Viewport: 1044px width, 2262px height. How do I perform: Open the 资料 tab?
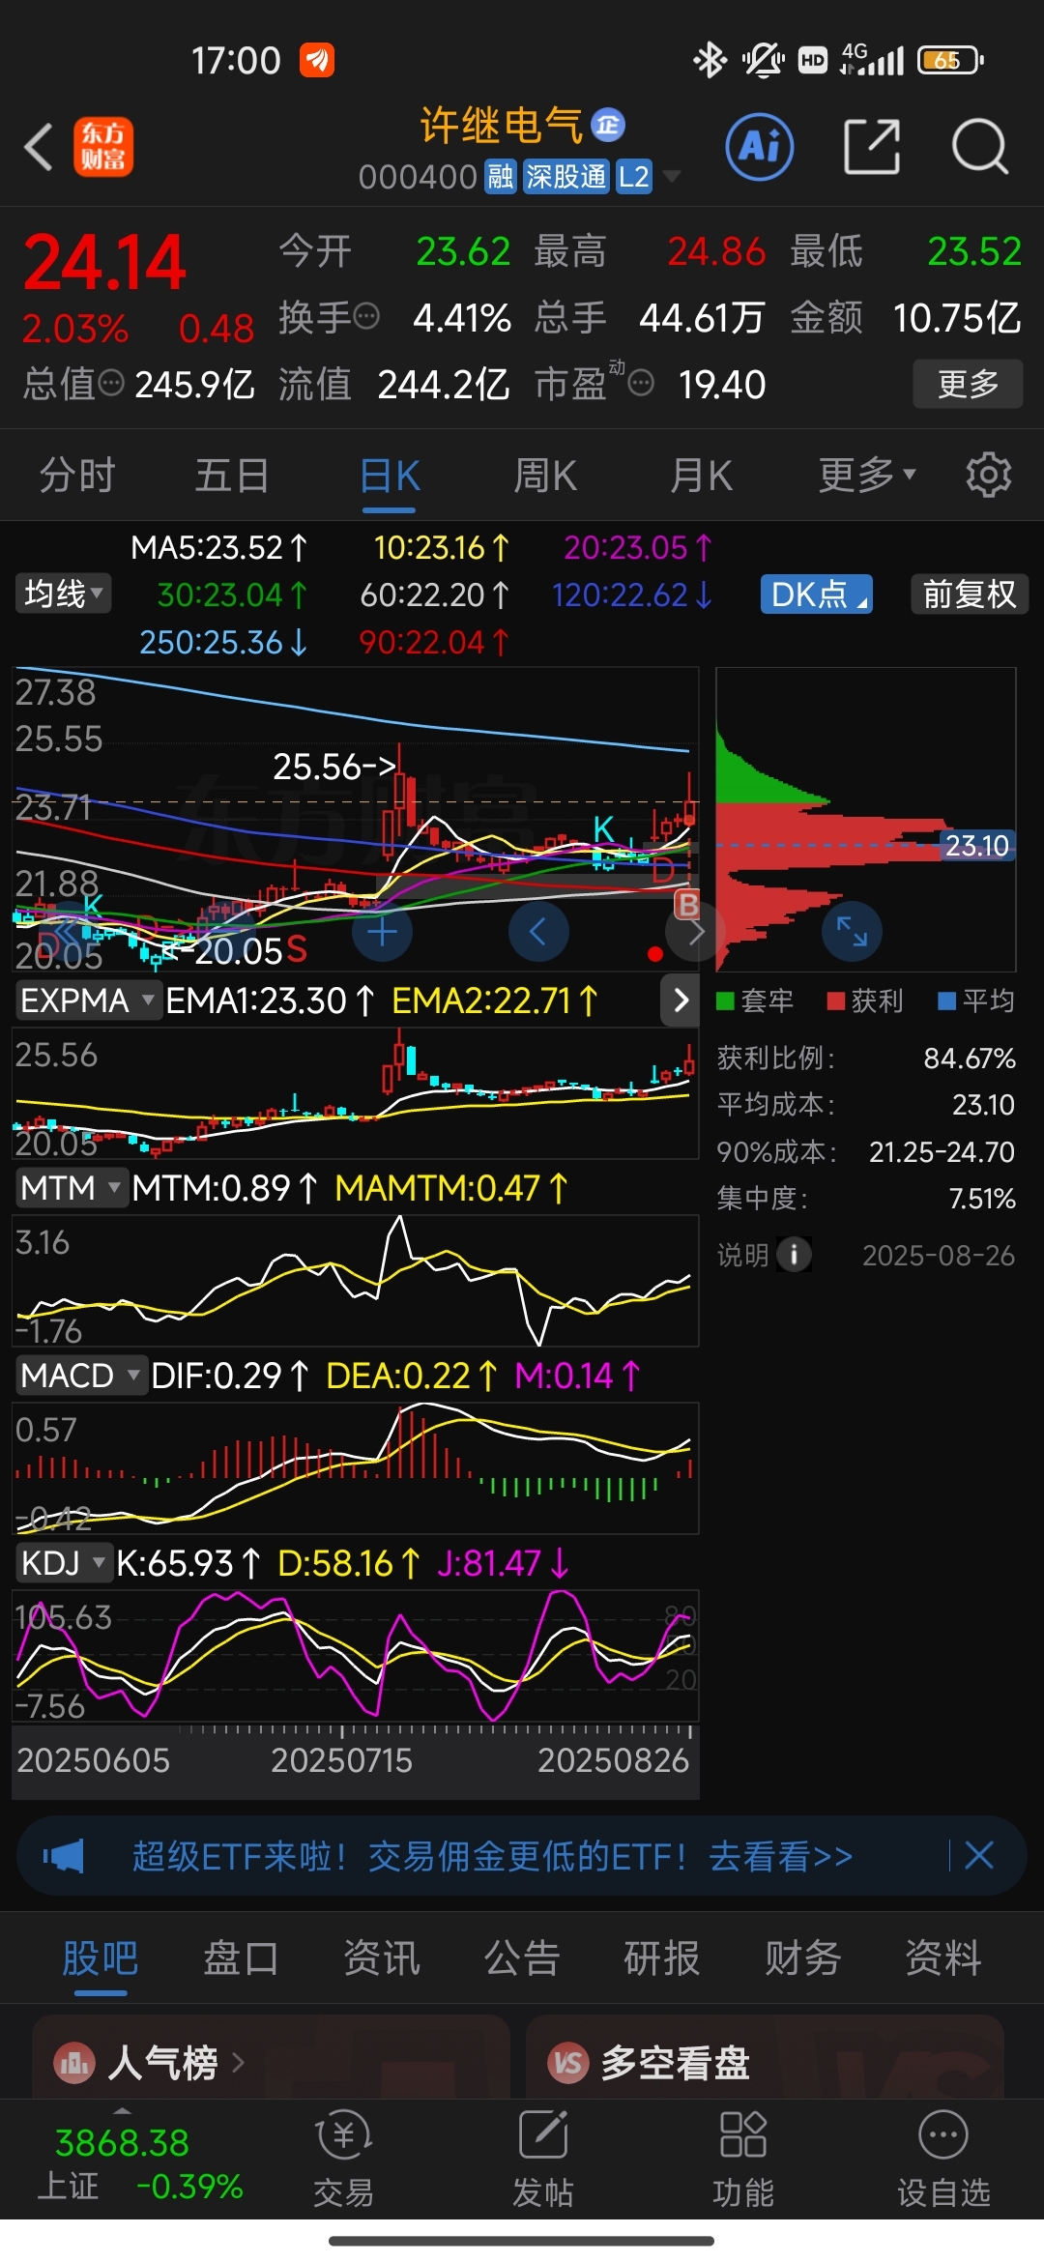pos(943,1958)
